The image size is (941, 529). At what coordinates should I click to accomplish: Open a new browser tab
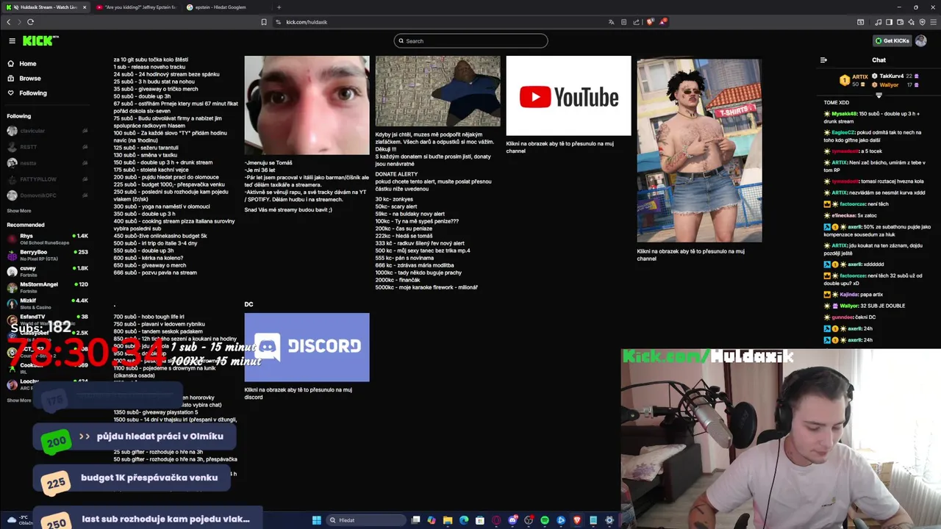click(x=279, y=7)
